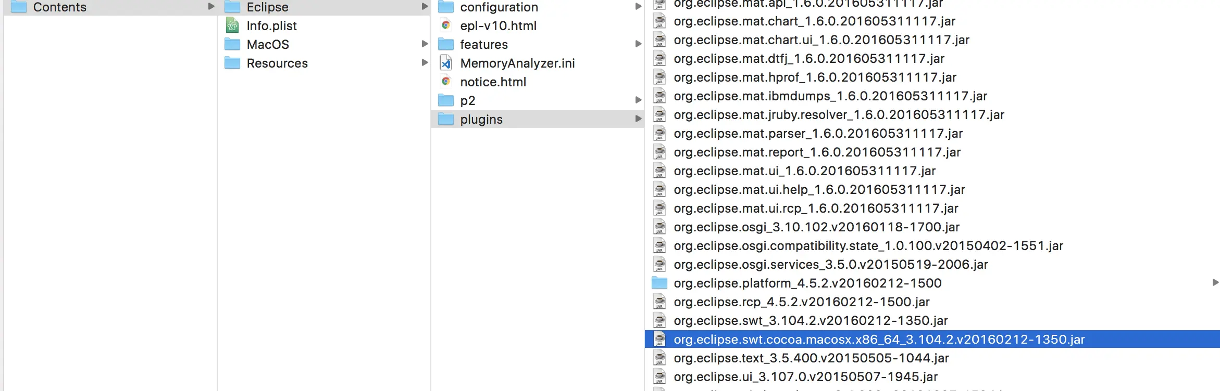Click the jar icon of org.eclipse.mat.chart.ui
Image resolution: width=1220 pixels, height=391 pixels.
click(x=659, y=40)
